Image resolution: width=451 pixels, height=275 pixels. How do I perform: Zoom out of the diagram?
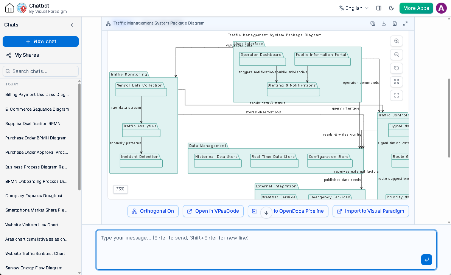click(x=397, y=54)
